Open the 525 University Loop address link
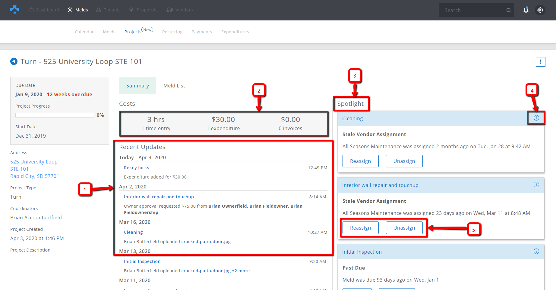Screen dimensions: 556x290 [x=35, y=169]
